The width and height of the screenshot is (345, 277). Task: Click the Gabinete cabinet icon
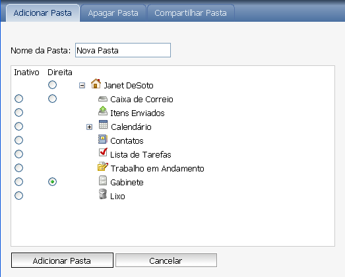[103, 181]
